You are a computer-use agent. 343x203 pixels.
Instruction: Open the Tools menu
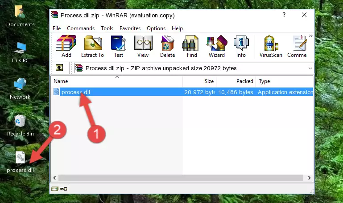pos(107,28)
